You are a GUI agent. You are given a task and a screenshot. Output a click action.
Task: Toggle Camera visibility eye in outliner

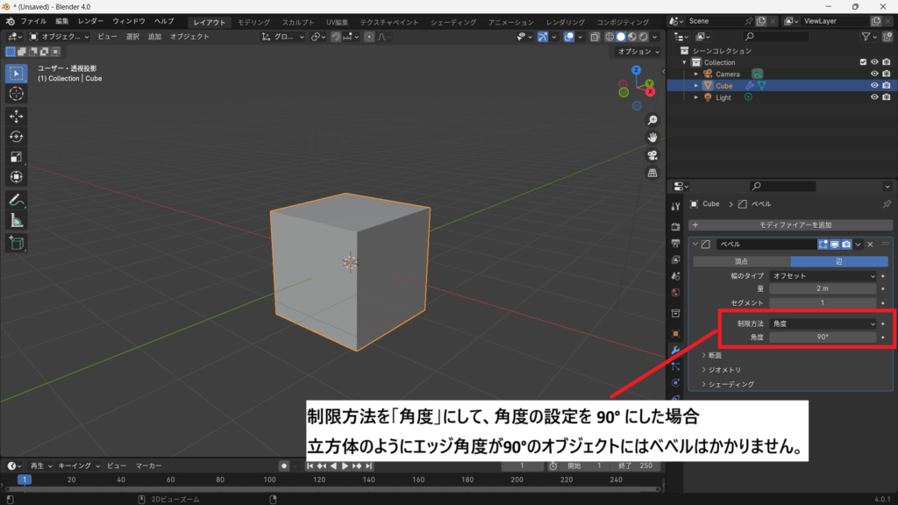pyautogui.click(x=873, y=74)
